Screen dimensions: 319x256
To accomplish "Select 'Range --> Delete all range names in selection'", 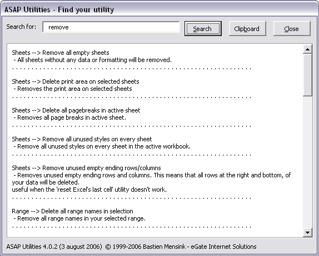I will click(x=72, y=211).
